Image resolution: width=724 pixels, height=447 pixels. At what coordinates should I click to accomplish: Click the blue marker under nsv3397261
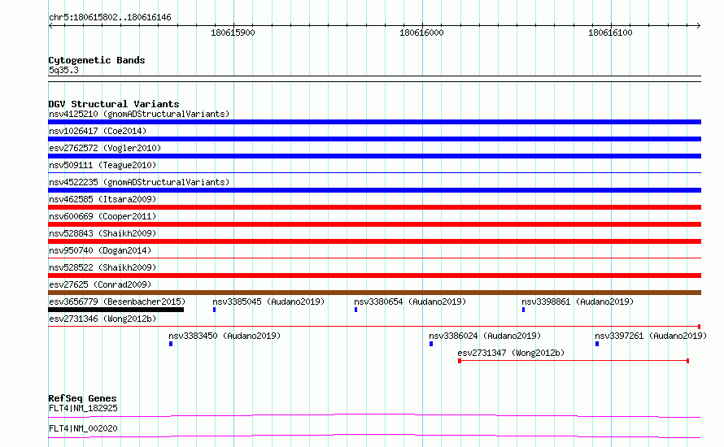tap(597, 344)
